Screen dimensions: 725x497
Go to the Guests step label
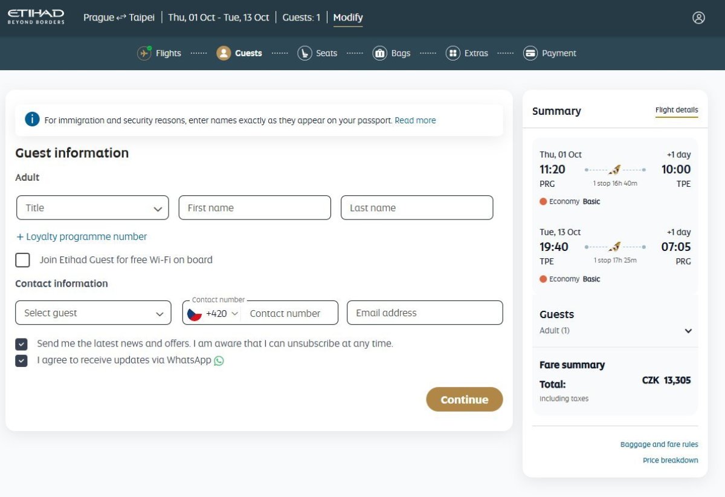click(x=248, y=53)
